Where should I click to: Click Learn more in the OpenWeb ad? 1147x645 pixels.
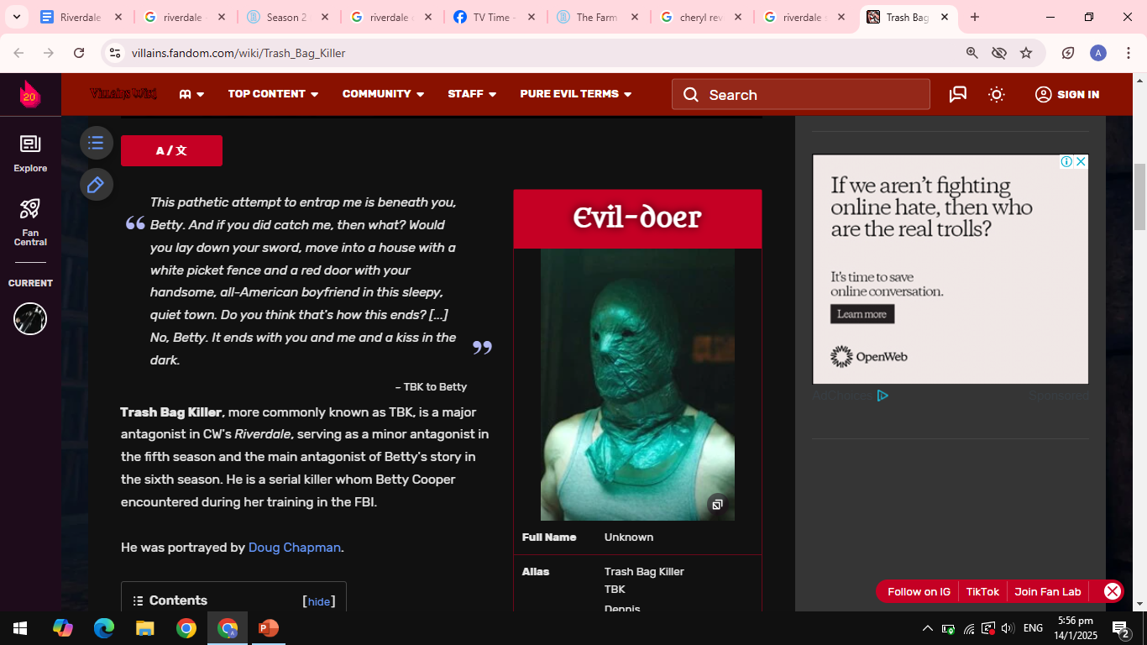pyautogui.click(x=862, y=314)
